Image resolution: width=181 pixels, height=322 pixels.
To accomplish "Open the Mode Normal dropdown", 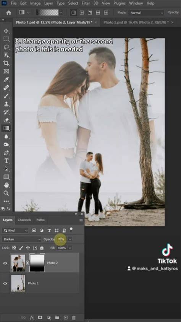I will (x=146, y=13).
